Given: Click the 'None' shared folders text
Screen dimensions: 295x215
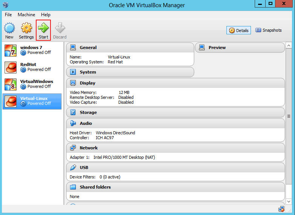Looking at the screenshot, I should click(75, 197).
